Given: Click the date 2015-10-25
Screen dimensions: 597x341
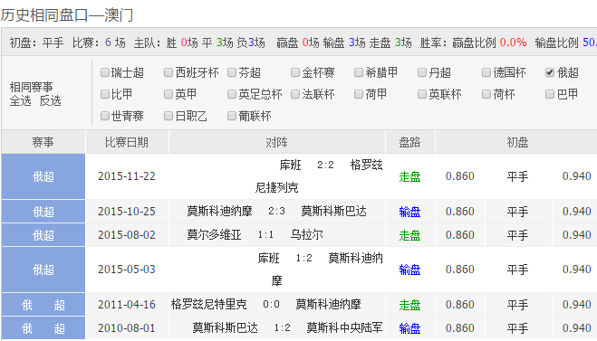Looking at the screenshot, I should click(x=127, y=212).
